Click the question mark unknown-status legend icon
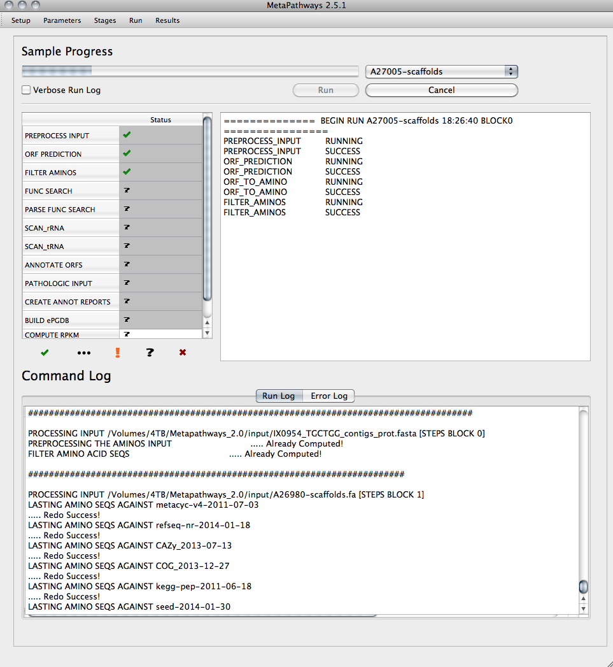613x667 pixels. tap(150, 352)
